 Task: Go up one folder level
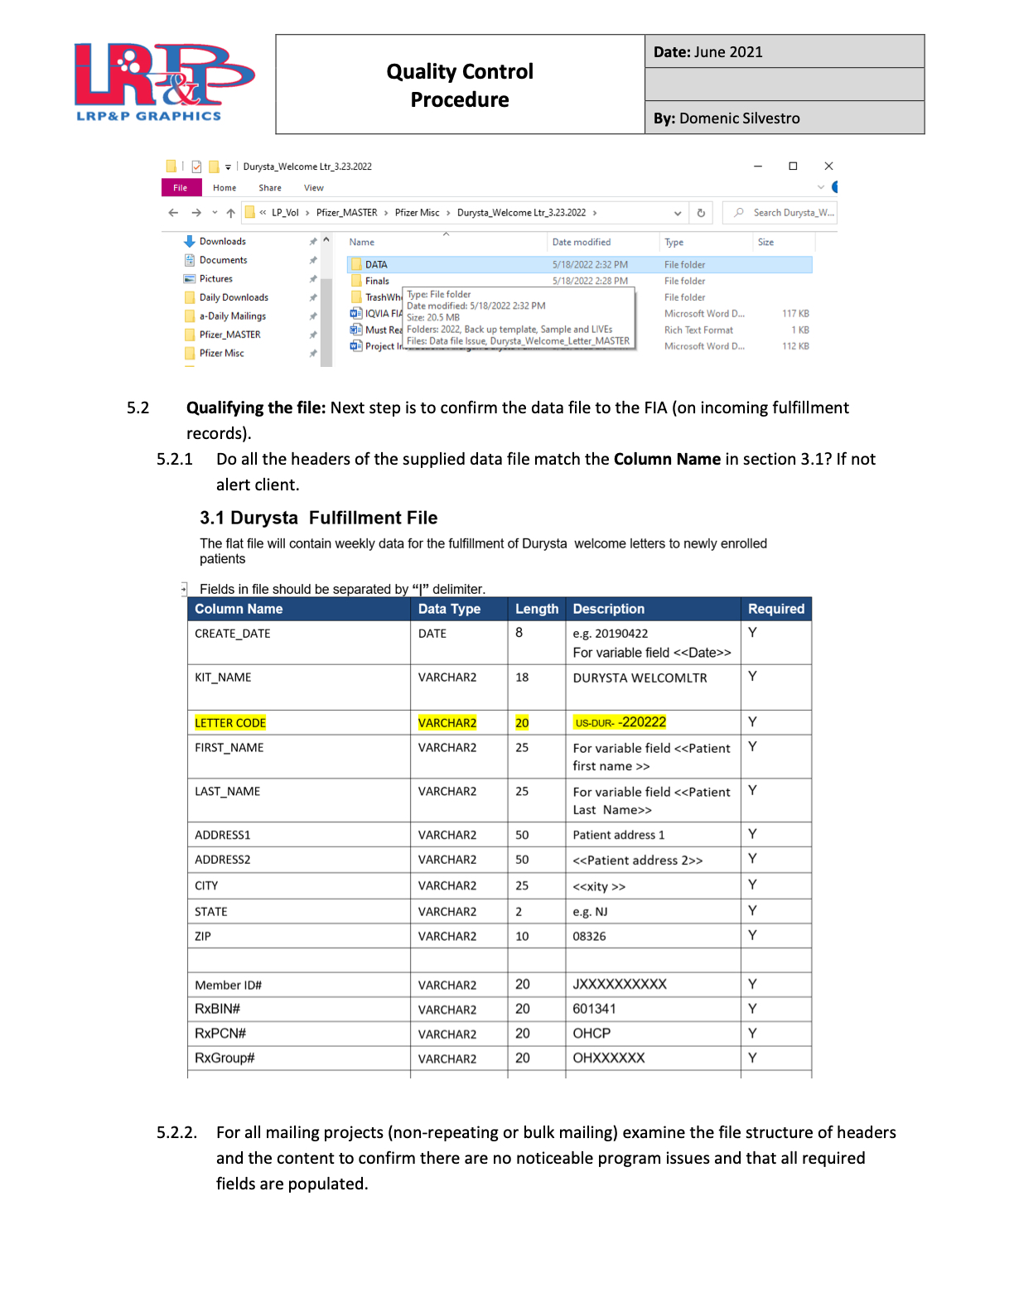[x=230, y=213]
